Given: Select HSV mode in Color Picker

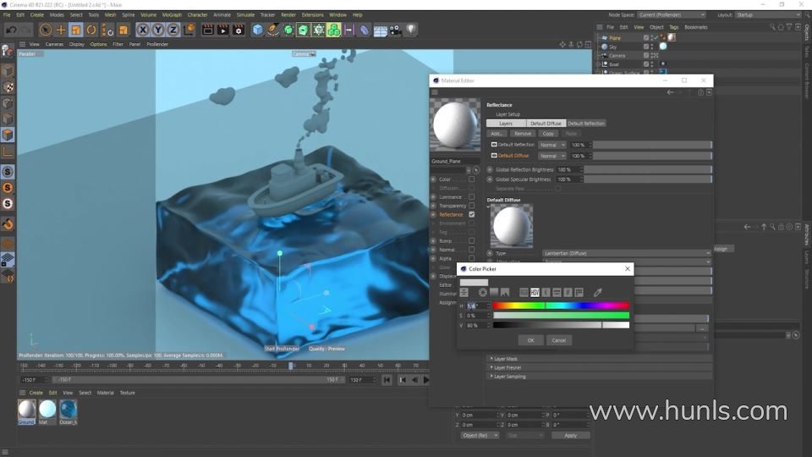Looking at the screenshot, I should [x=535, y=293].
